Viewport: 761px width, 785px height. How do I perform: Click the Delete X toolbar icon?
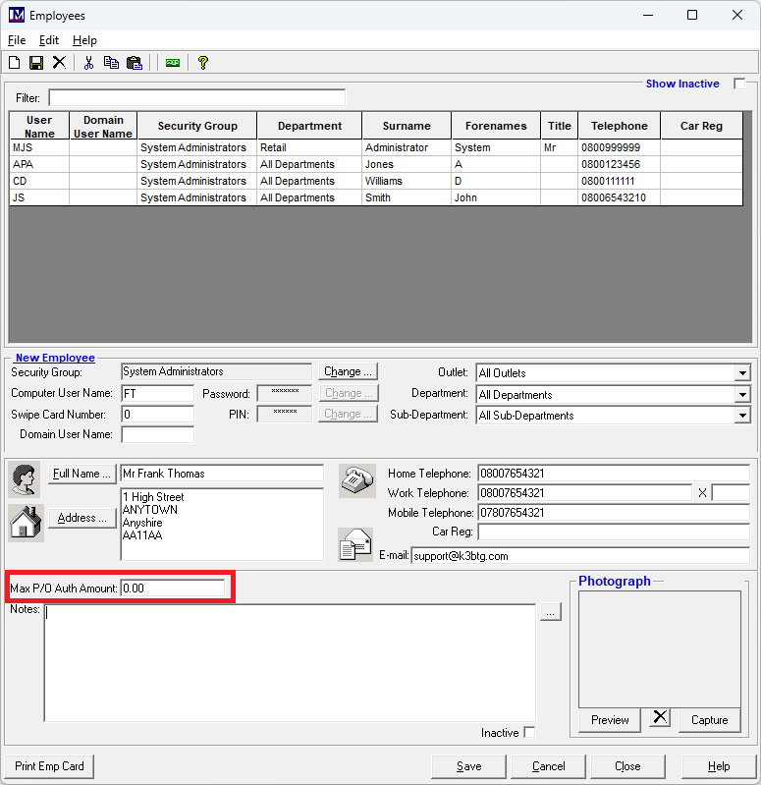coord(59,63)
